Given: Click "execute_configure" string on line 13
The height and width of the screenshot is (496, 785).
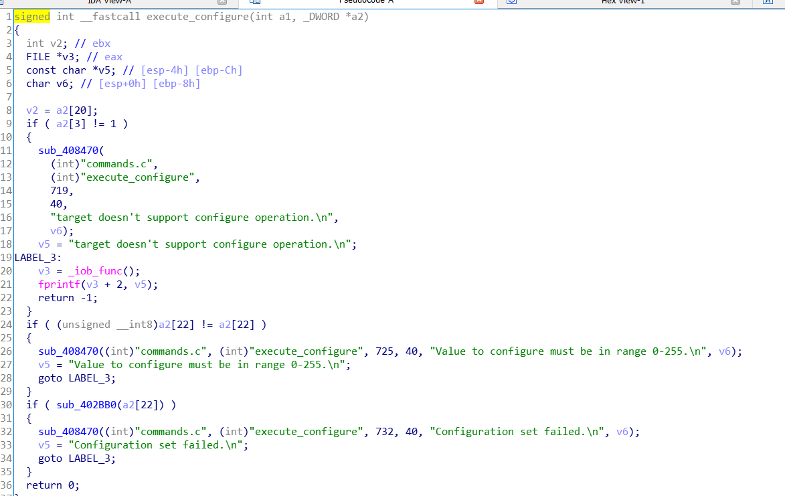Looking at the screenshot, I should [x=137, y=177].
